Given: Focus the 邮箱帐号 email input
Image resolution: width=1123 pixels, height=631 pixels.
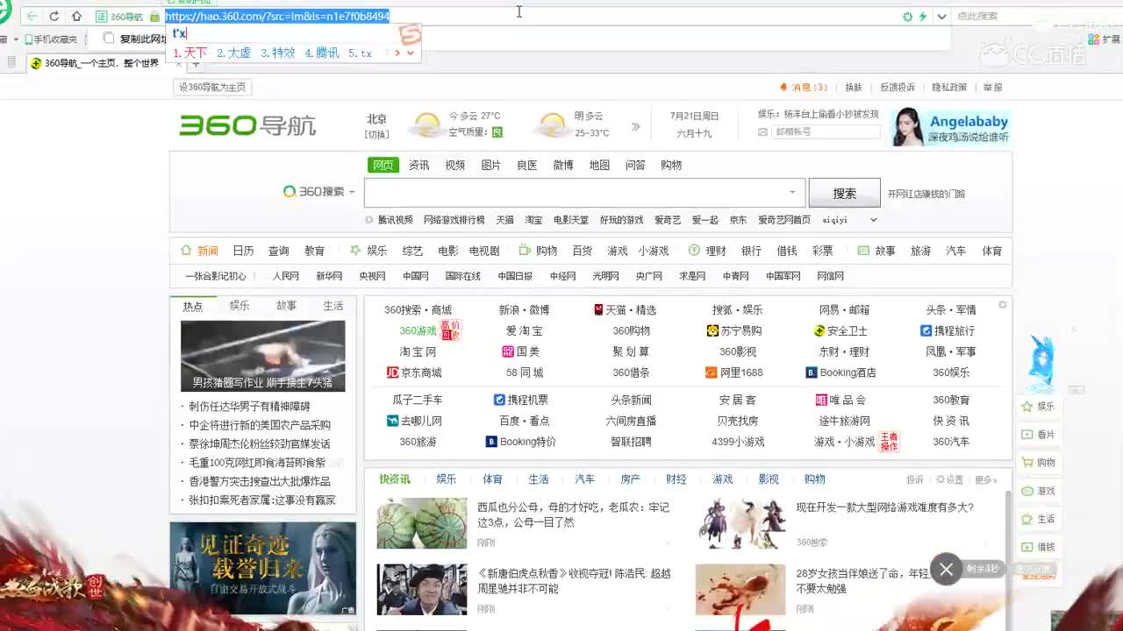Looking at the screenshot, I should (x=826, y=131).
